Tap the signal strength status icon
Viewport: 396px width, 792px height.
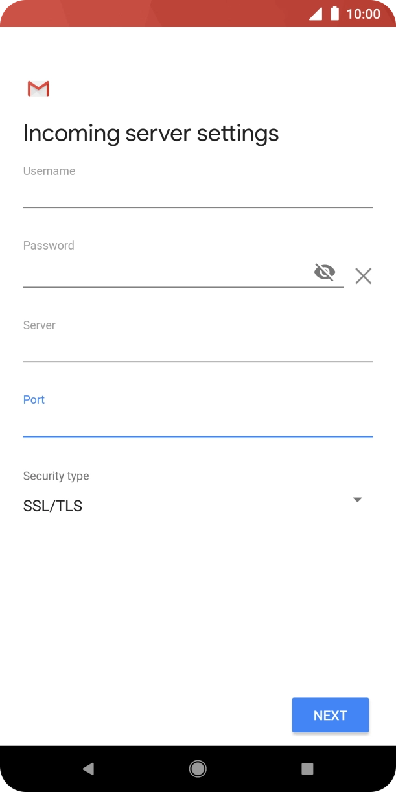[x=316, y=14]
